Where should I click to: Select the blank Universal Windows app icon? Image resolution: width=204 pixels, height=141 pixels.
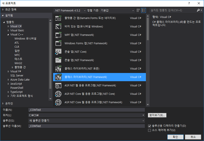point(58,26)
